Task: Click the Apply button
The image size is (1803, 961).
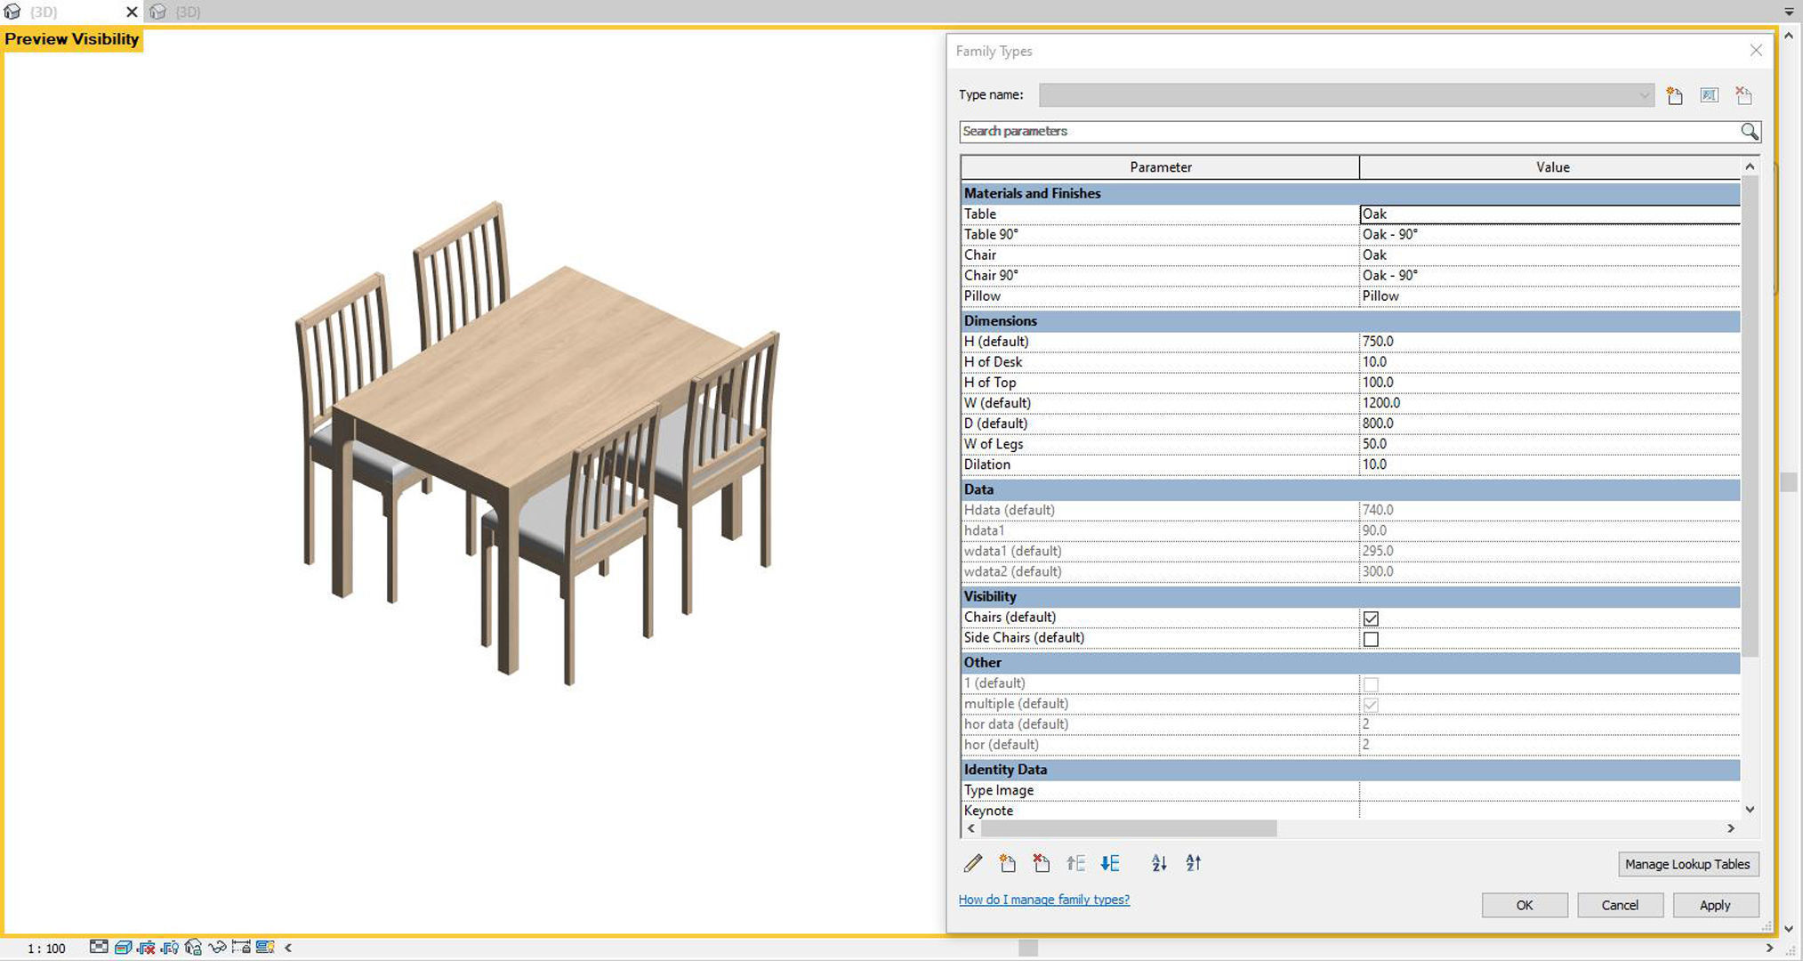Action: [1715, 904]
